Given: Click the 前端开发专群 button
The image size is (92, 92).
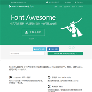Looking at the screenshot, I should tap(39, 49).
